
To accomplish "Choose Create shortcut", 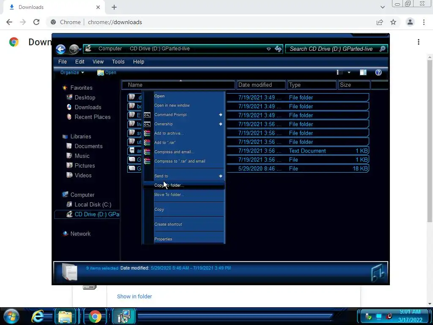I will [x=184, y=224].
